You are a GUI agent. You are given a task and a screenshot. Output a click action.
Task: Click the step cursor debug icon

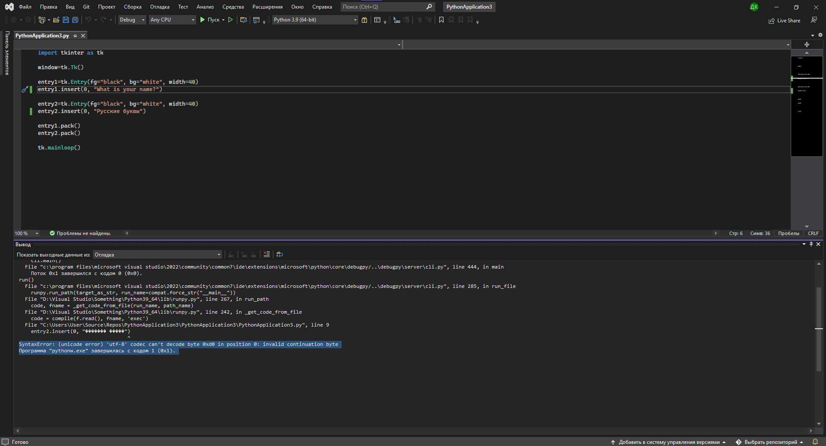pyautogui.click(x=397, y=20)
